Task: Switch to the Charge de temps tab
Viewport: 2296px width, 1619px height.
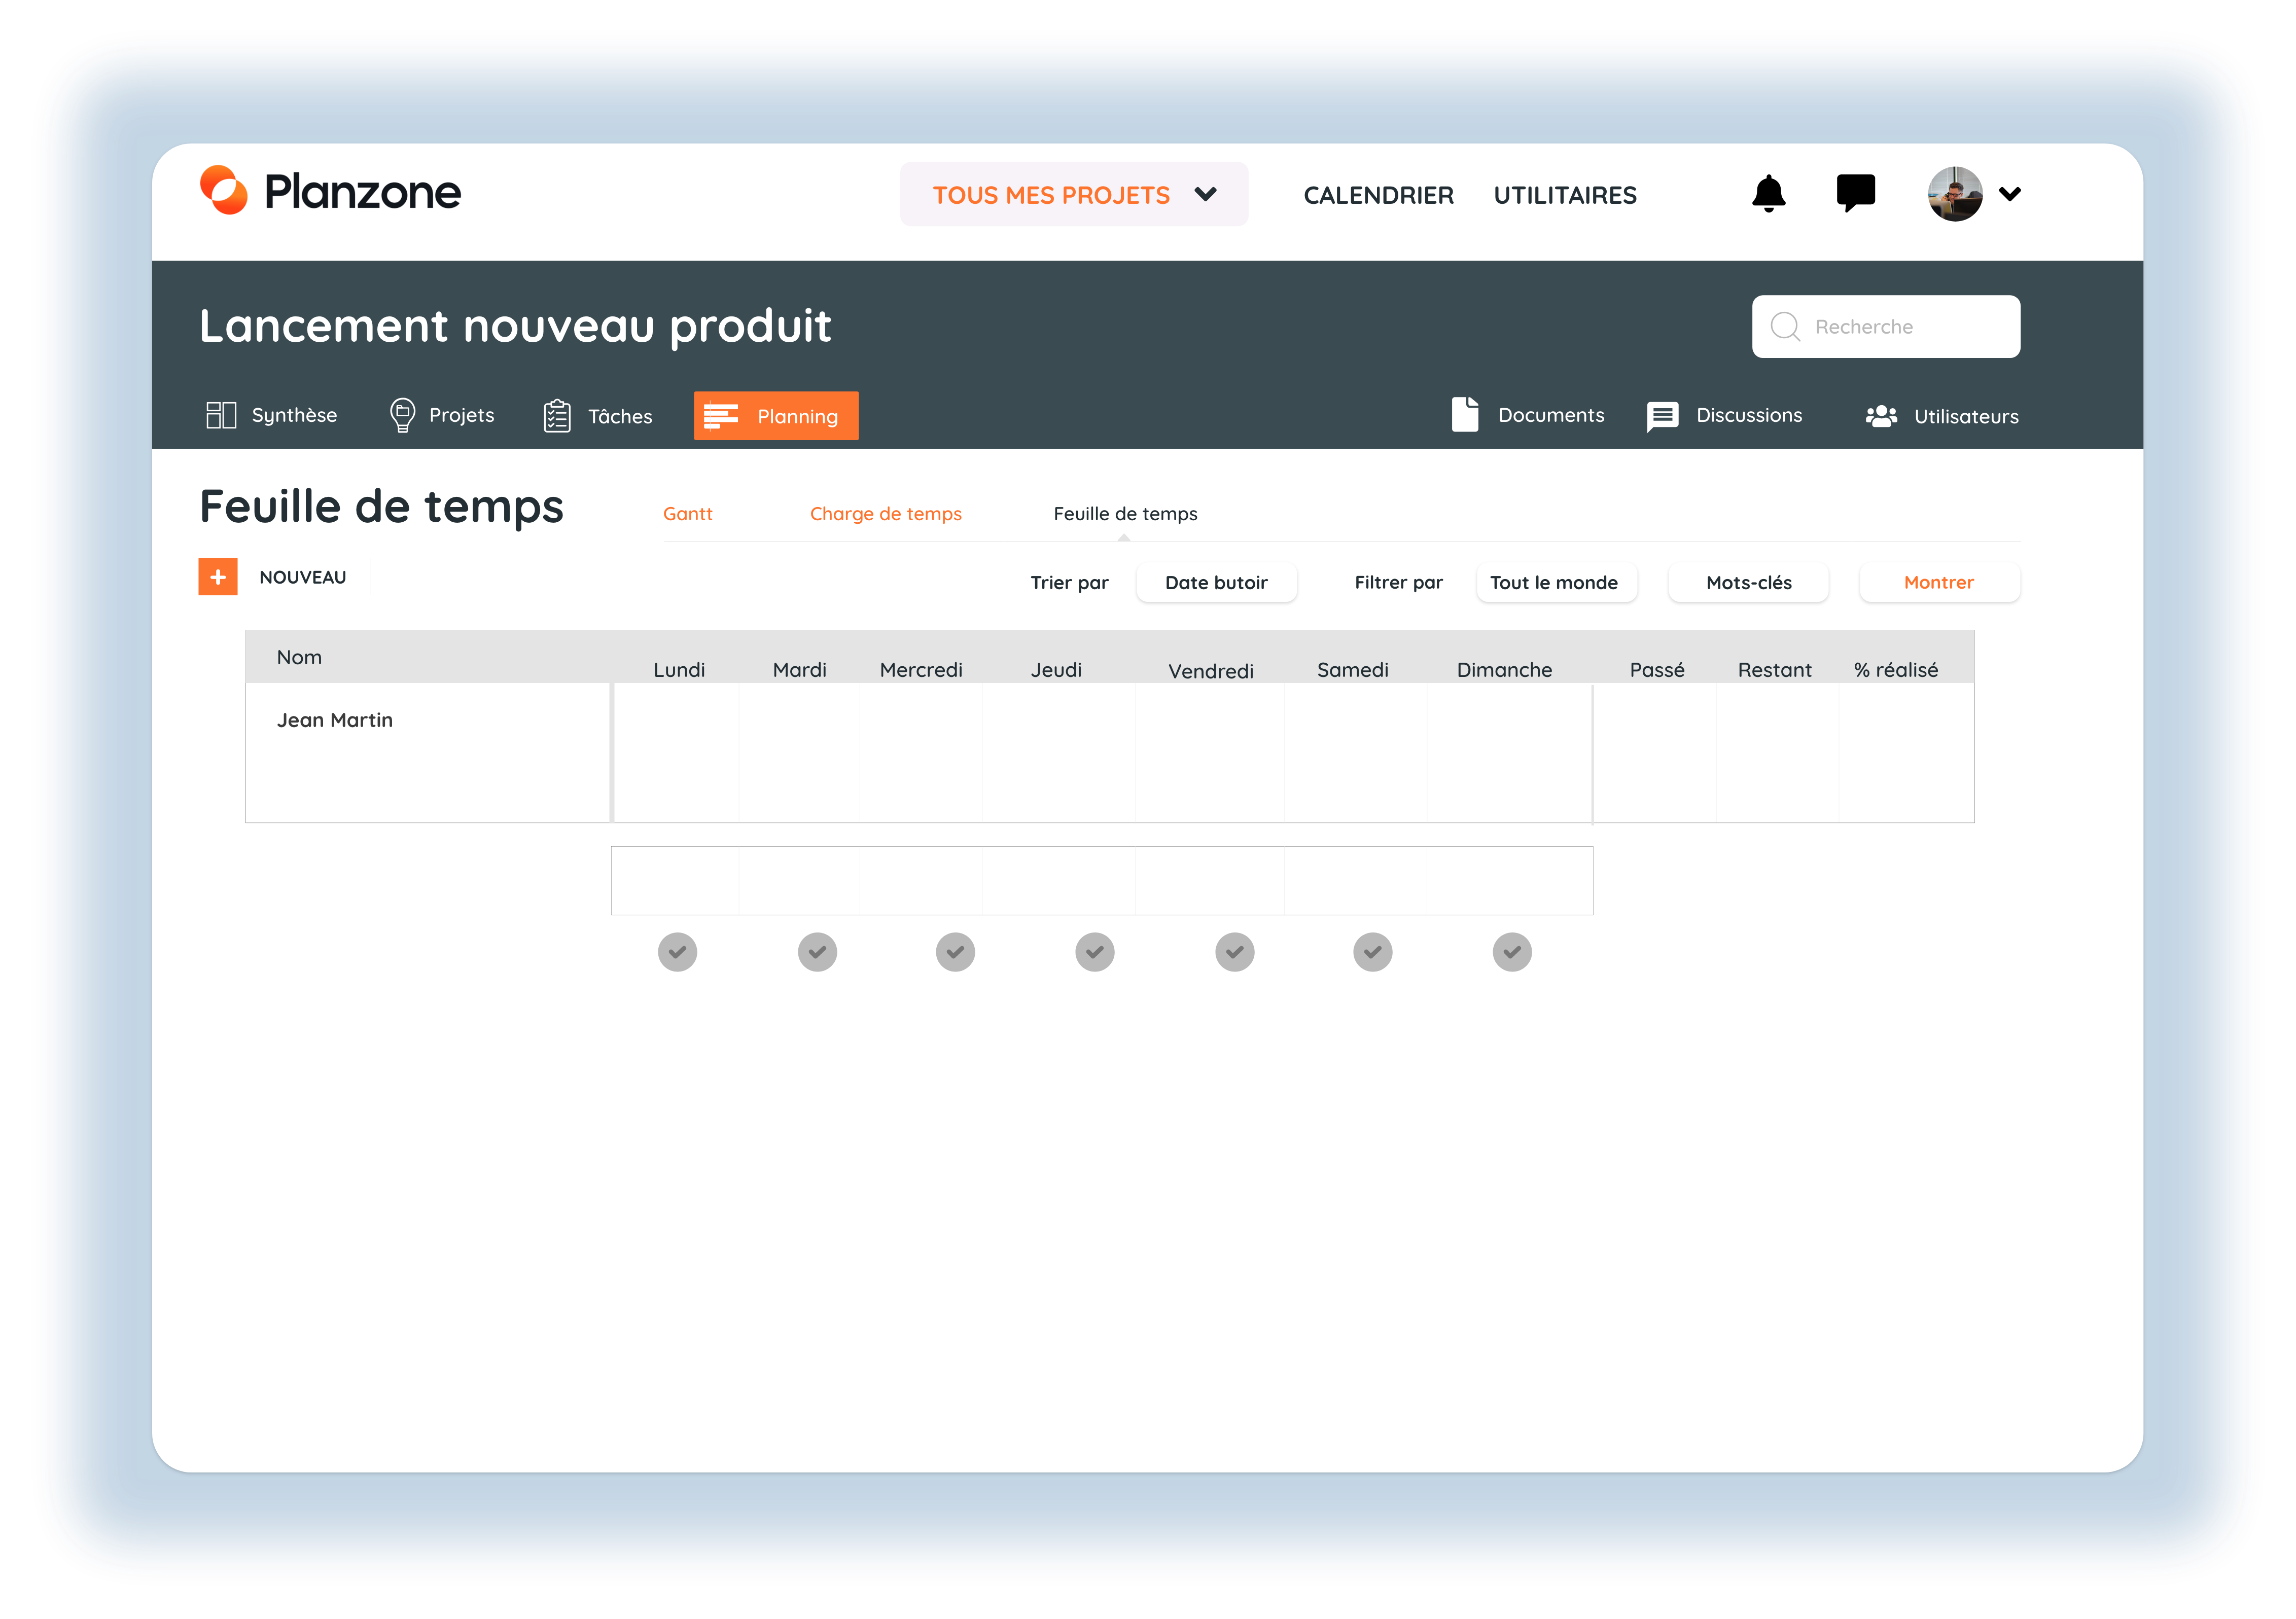Action: click(885, 513)
